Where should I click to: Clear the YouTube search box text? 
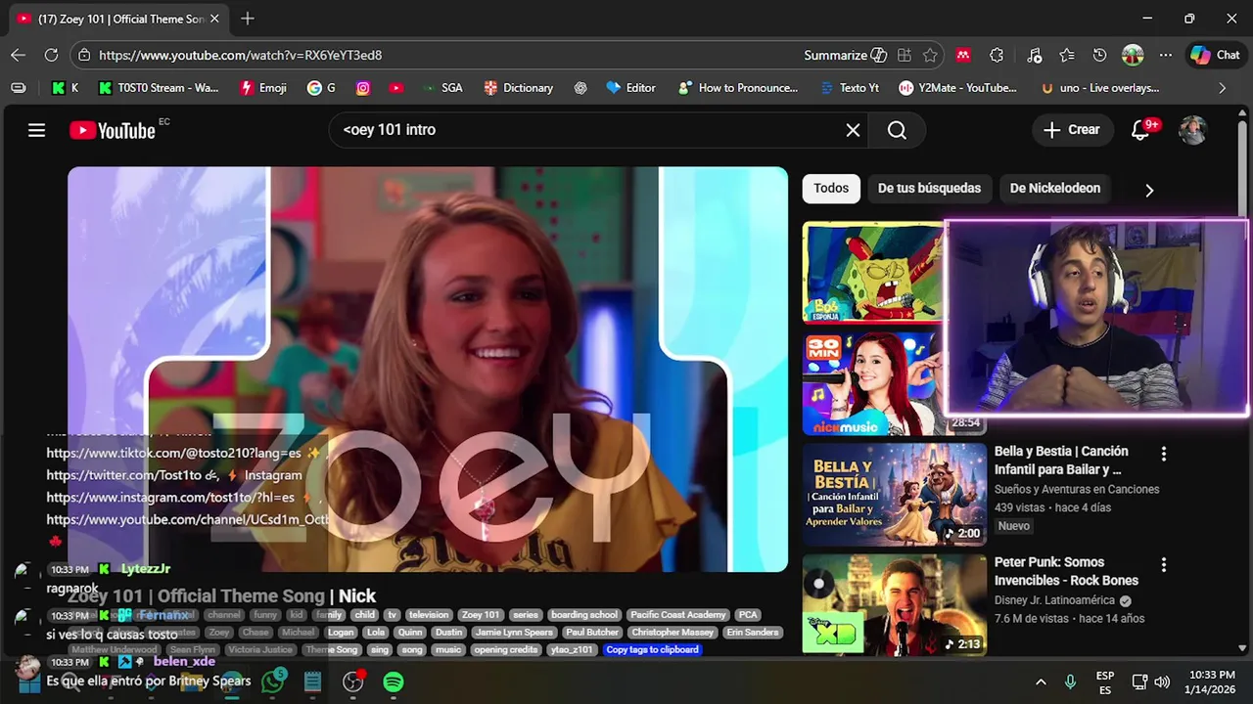click(853, 130)
